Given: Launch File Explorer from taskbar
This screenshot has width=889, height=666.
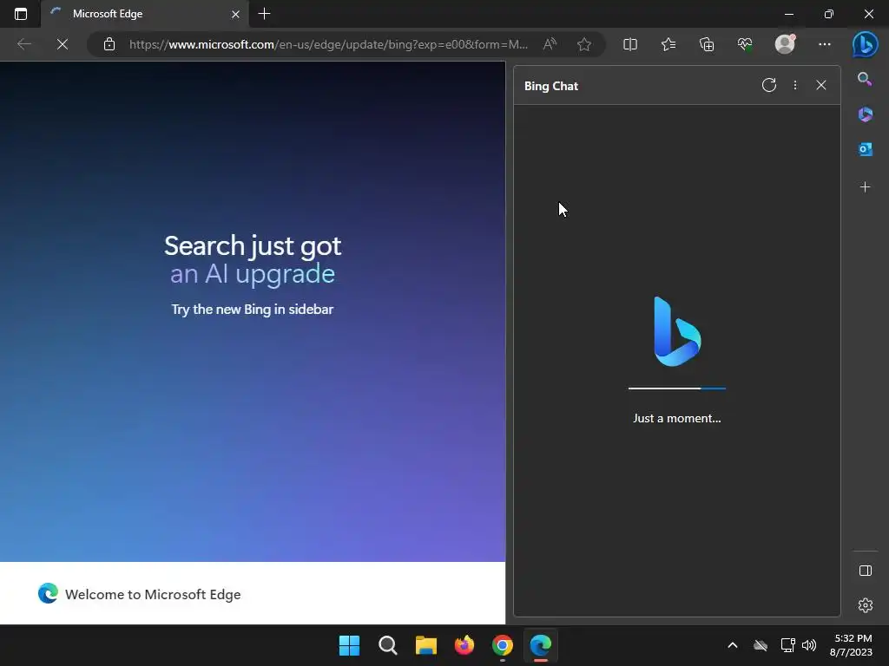Looking at the screenshot, I should [x=425, y=645].
